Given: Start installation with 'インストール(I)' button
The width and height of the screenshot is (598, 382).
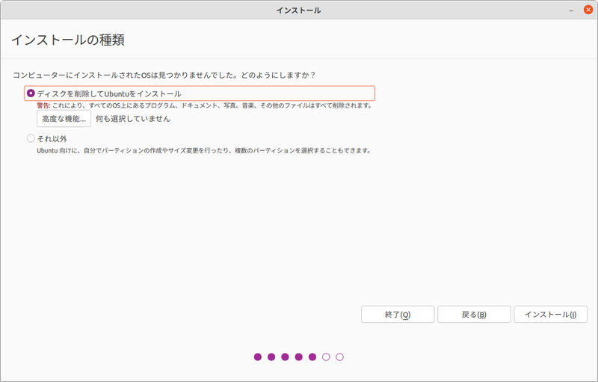Looking at the screenshot, I should click(x=550, y=315).
